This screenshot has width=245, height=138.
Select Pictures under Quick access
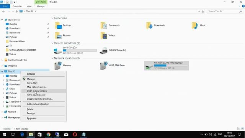[13, 37]
